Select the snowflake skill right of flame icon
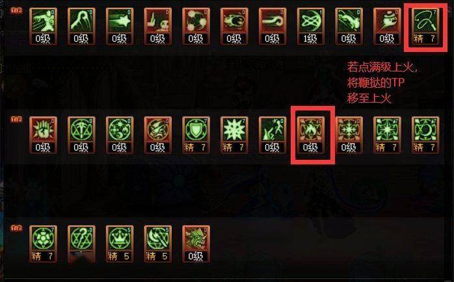The height and width of the screenshot is (282, 454). 349,135
